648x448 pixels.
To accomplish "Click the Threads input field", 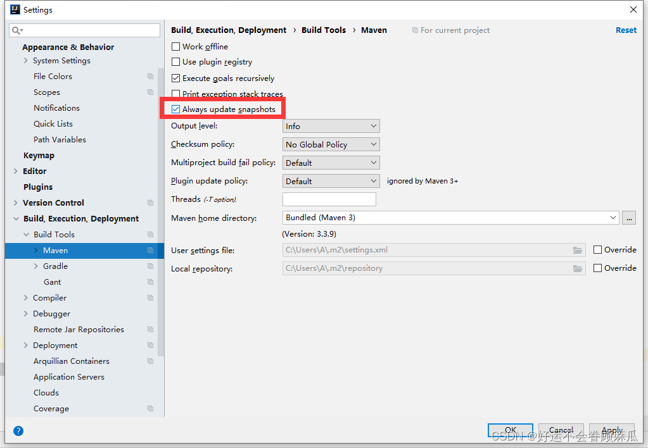I will [x=329, y=199].
